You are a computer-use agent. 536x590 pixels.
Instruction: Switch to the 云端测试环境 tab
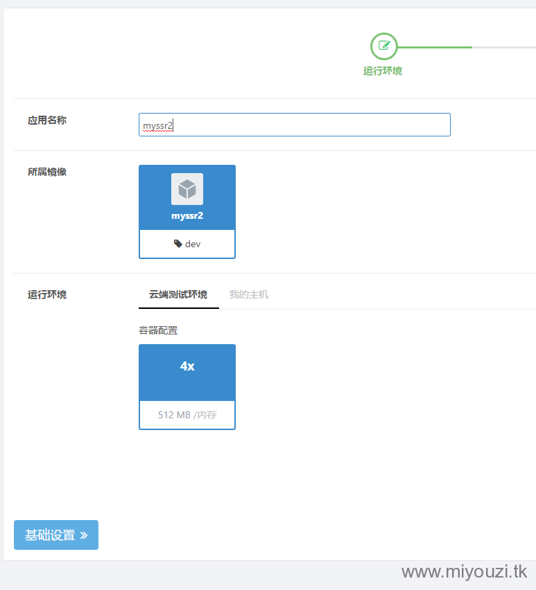coord(178,294)
